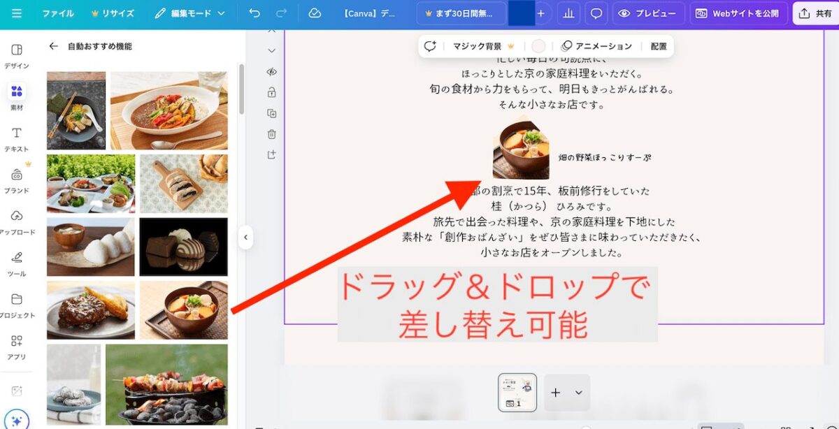The image size is (839, 429).
Task: Collapse the side panel with arrow handle
Action: (245, 238)
